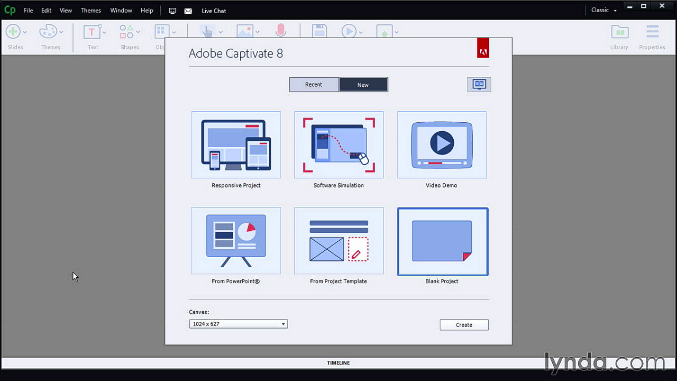Open the Window menu

tap(121, 10)
